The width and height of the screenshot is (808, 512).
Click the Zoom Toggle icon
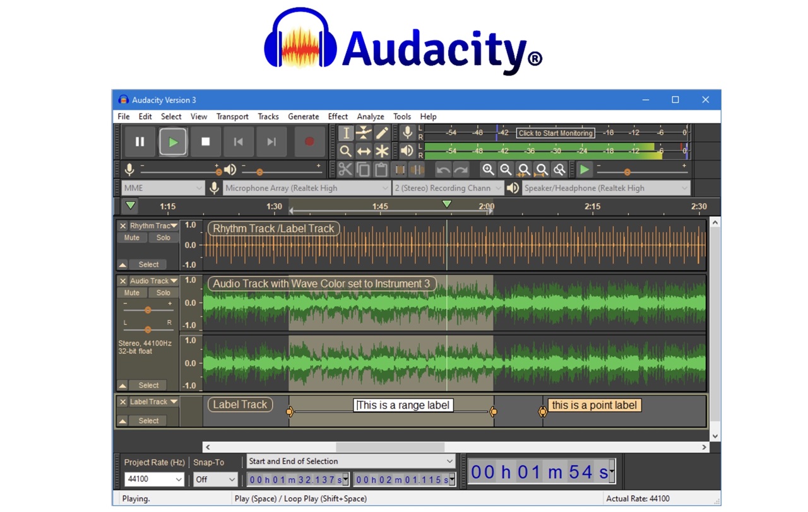[x=559, y=170]
